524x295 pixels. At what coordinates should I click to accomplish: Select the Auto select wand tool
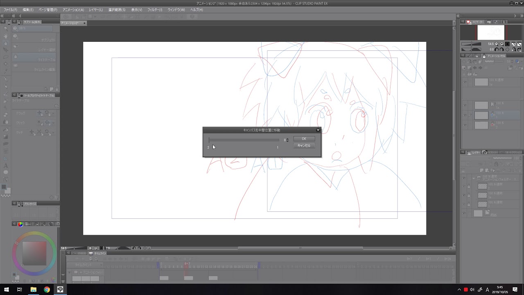pyautogui.click(x=6, y=65)
